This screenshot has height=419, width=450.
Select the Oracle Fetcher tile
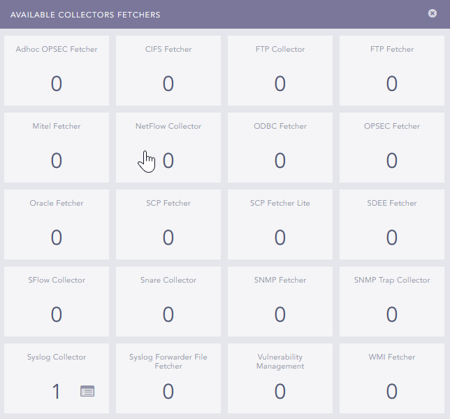tap(57, 225)
